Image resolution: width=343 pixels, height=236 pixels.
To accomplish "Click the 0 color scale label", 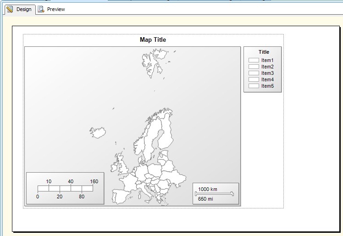I will pyautogui.click(x=38, y=197).
